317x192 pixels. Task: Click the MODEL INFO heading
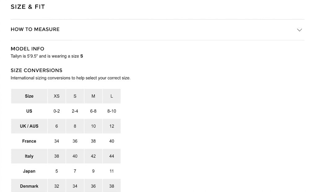click(x=28, y=49)
